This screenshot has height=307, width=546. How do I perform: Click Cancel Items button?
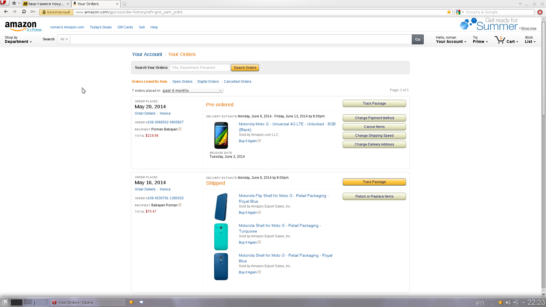(374, 127)
